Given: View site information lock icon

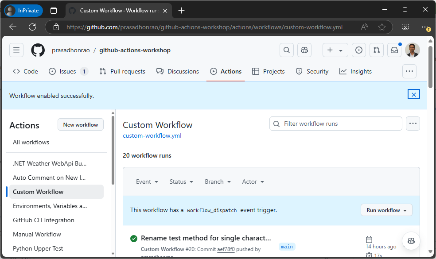Looking at the screenshot, I should point(56,27).
